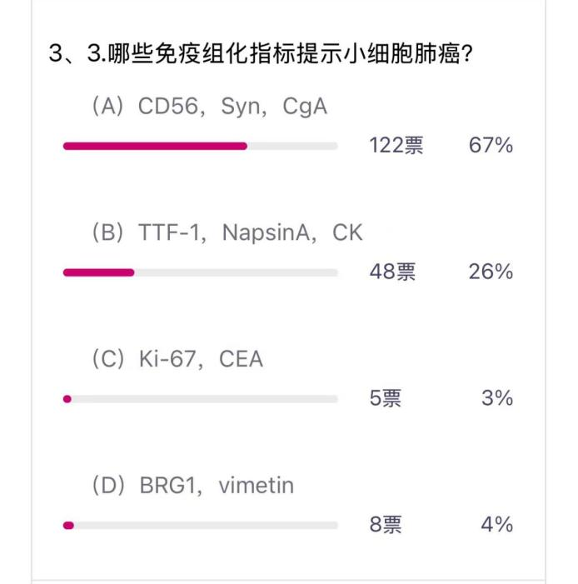Click the pink filled part of option B's bar
The image size is (578, 584).
click(x=98, y=272)
